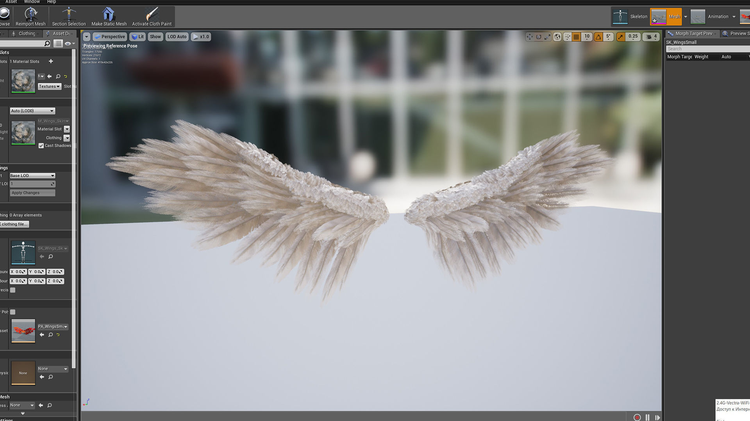The height and width of the screenshot is (421, 750).
Task: Click the Apply Changes button
Action: [32, 193]
